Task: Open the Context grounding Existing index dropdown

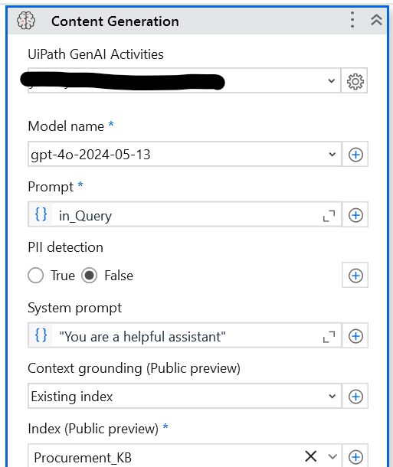Action: point(185,396)
